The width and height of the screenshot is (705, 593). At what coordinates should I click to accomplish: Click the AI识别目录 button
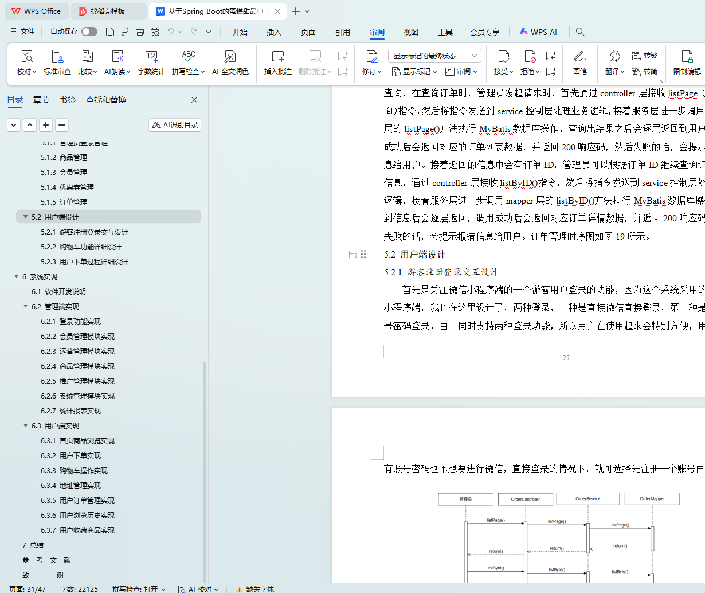coord(175,124)
